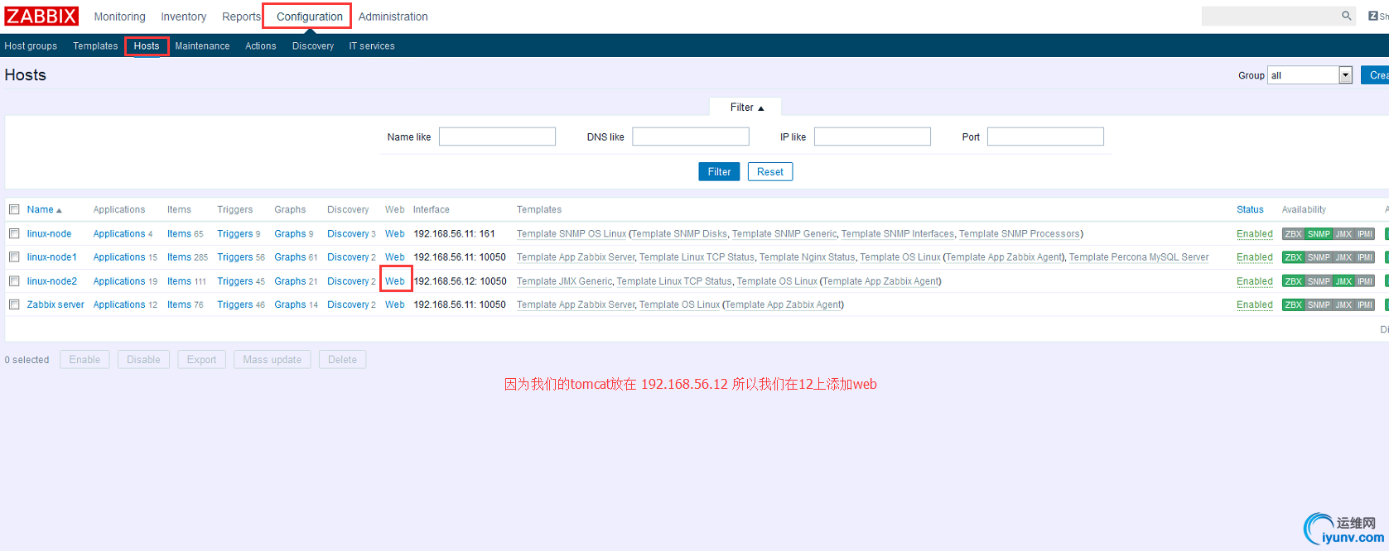Open the Inventory menu
Viewport: 1389px width, 551px height.
[183, 17]
